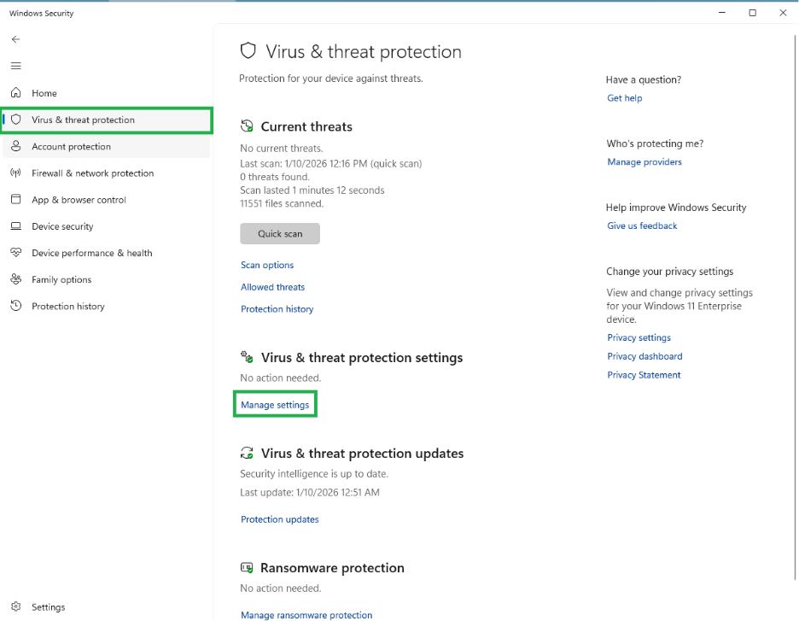The width and height of the screenshot is (799, 621).
Task: Open Manage settings under protection settings
Action: [x=275, y=403]
